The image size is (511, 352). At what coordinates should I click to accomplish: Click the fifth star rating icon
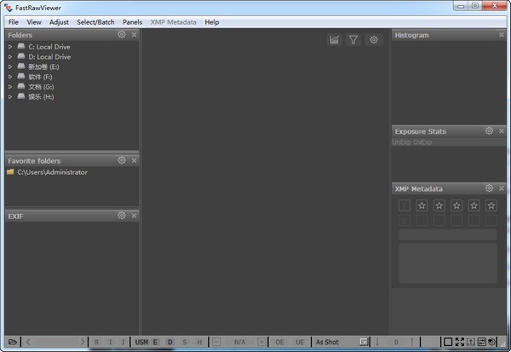click(x=491, y=205)
